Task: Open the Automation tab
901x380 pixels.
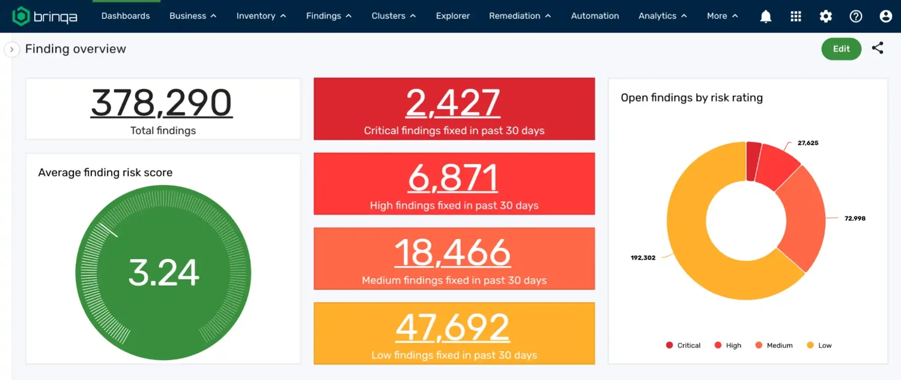Action: [x=595, y=16]
